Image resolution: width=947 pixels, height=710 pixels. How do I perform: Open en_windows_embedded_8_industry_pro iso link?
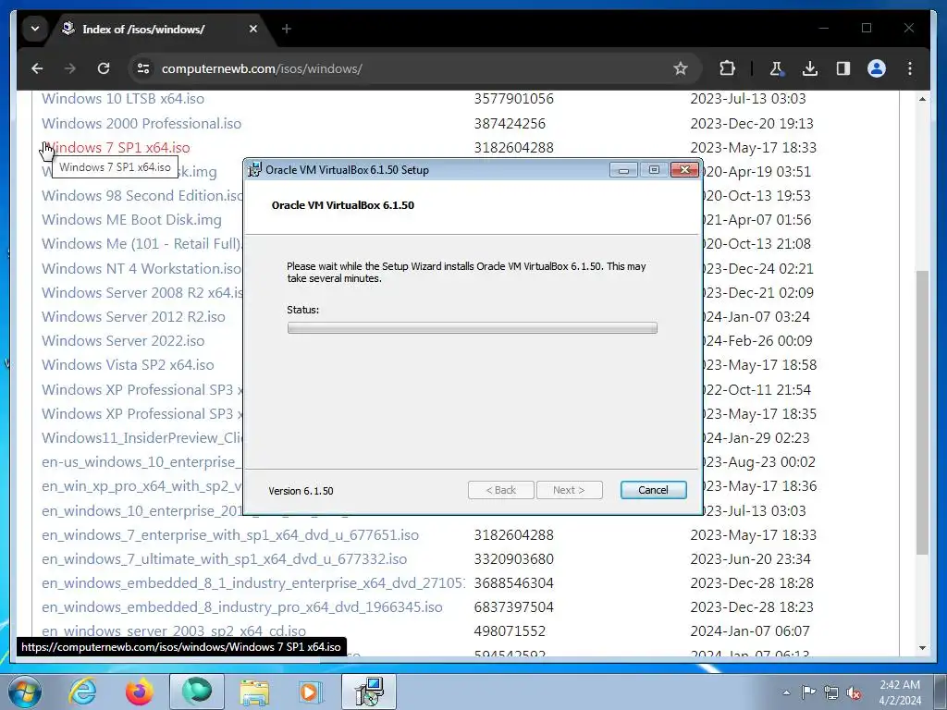(242, 607)
